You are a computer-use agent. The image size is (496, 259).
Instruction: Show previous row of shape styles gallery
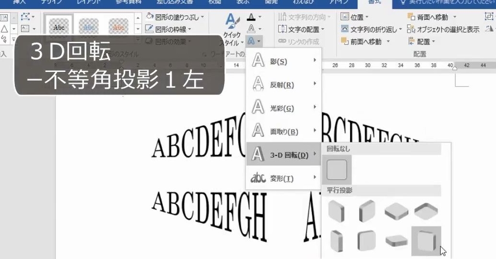click(x=138, y=18)
